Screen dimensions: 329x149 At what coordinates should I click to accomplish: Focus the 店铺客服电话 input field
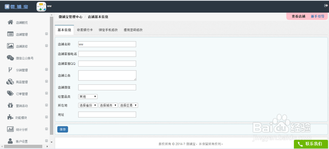(x=107, y=54)
